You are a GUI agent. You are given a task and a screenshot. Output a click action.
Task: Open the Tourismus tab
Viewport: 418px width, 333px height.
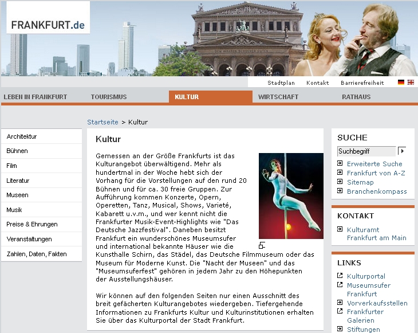(x=109, y=97)
